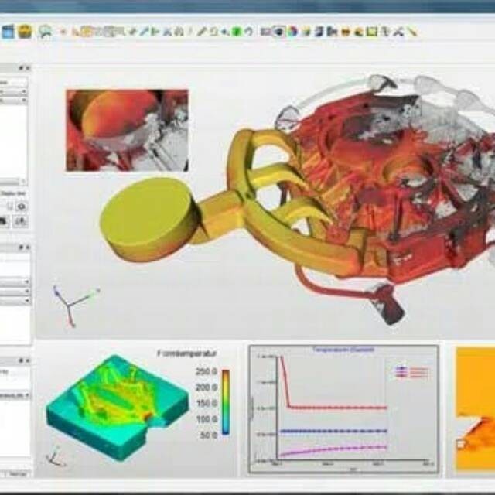Click the gold box icon in toolbar

(x=26, y=32)
